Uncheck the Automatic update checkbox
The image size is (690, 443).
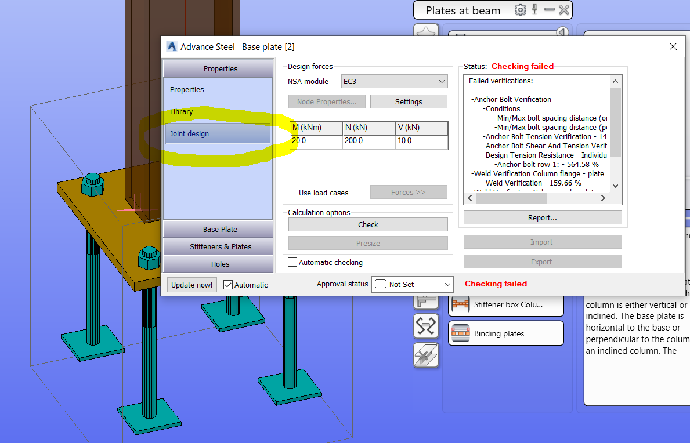coord(228,285)
